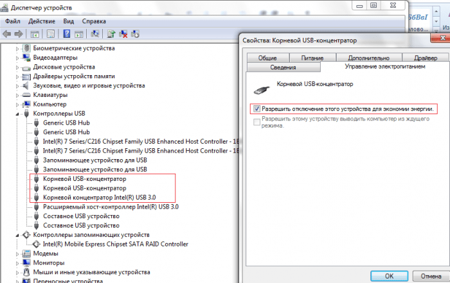Viewport: 450px width, 283px height.
Task: Click the Видеоадаптеры display adapter icon
Action: (27, 57)
